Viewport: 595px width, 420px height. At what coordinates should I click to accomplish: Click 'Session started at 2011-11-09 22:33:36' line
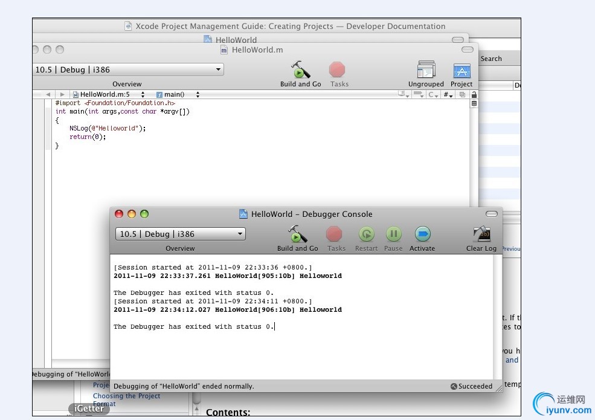point(213,267)
